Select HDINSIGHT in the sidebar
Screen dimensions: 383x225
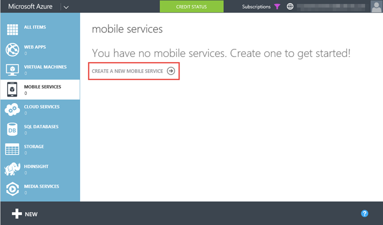40,169
